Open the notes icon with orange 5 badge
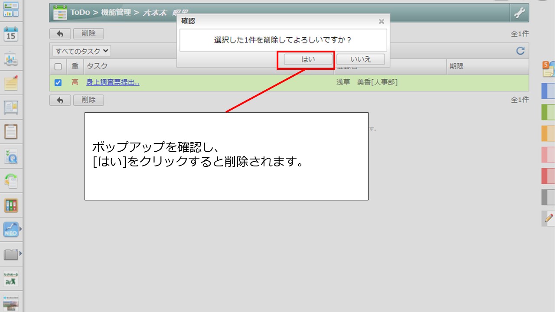The image size is (555, 312). coord(548,69)
